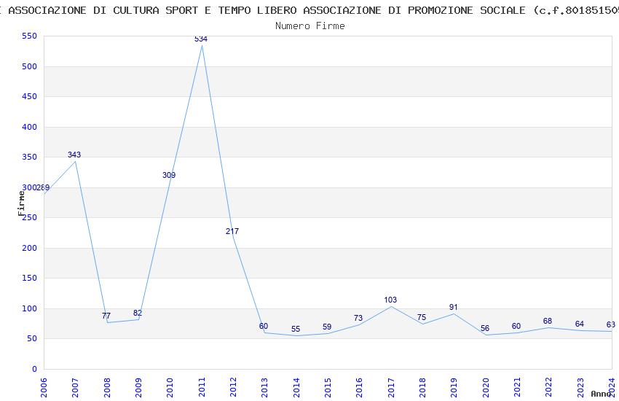
Task: Select the 103 data point label
Action: (390, 300)
